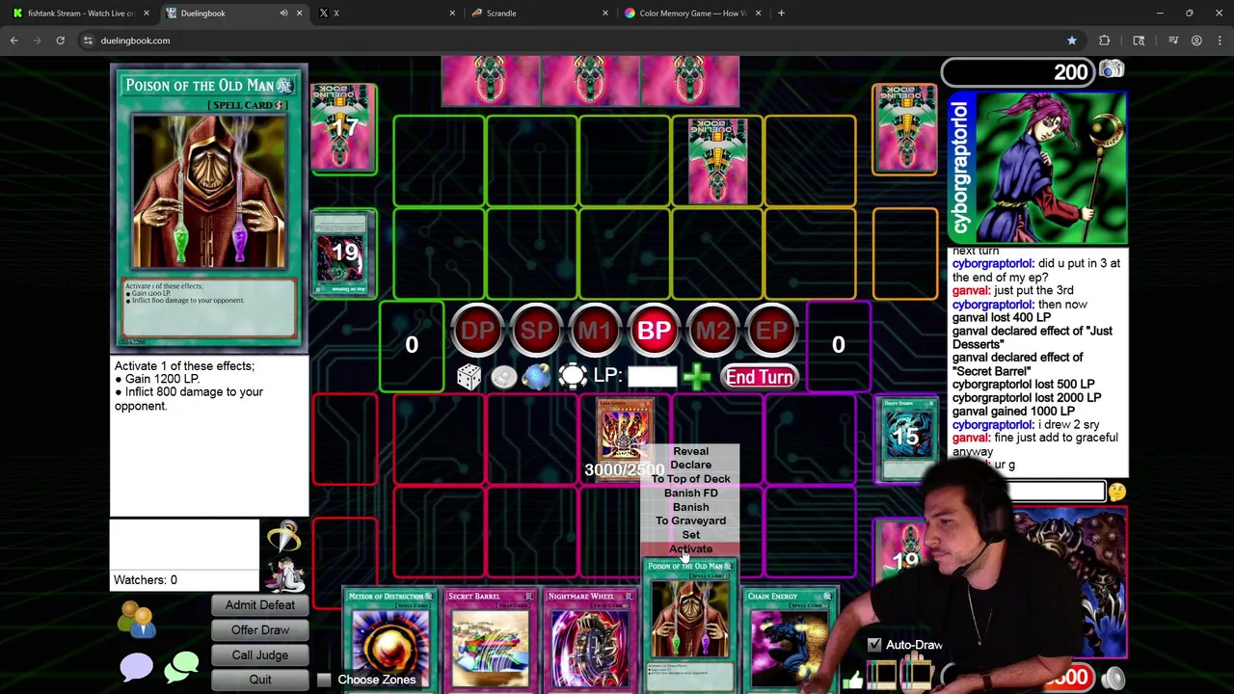Open opponent's deck pile showing 17

[344, 128]
